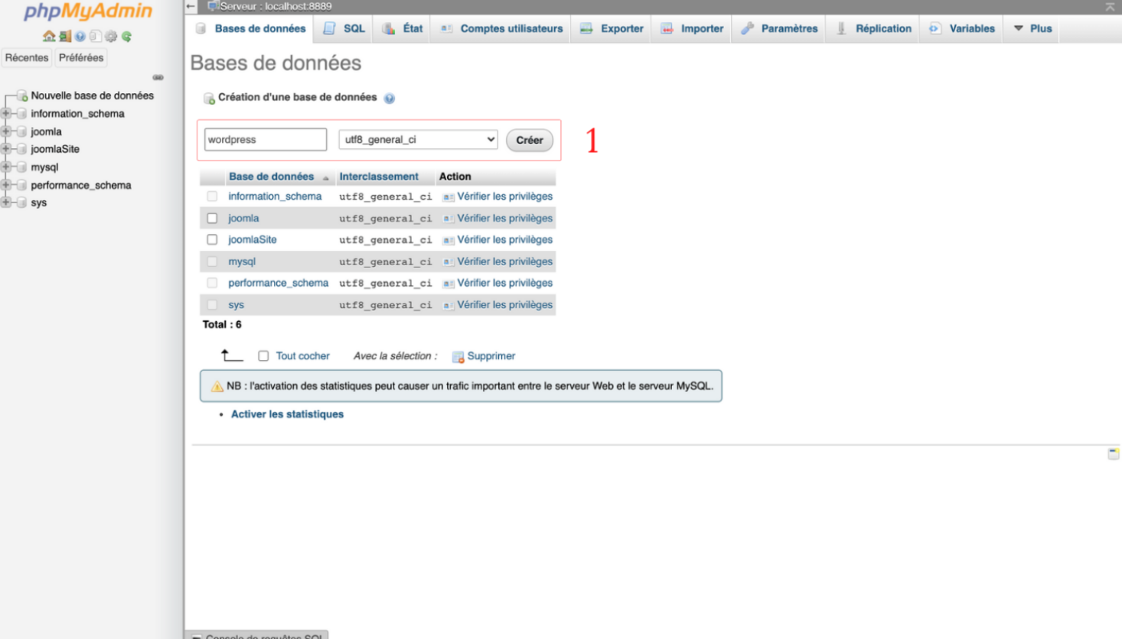Open navigation panel settings gear icon
1122x639 pixels.
pyautogui.click(x=111, y=36)
